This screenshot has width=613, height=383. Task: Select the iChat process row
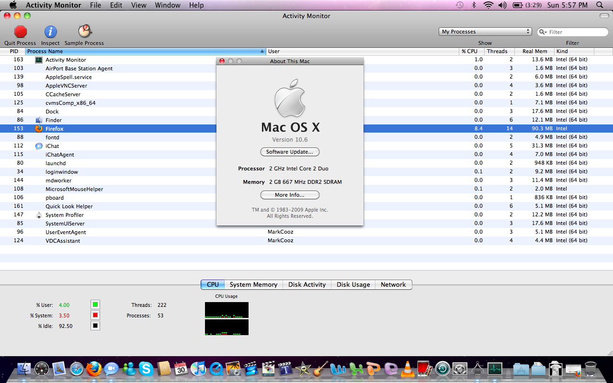pyautogui.click(x=306, y=146)
